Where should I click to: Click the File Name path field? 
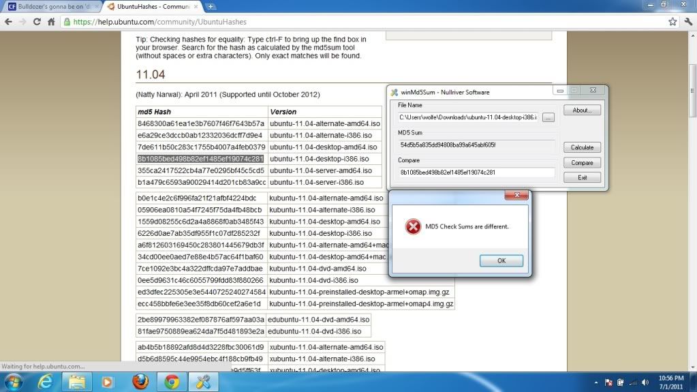pyautogui.click(x=468, y=117)
